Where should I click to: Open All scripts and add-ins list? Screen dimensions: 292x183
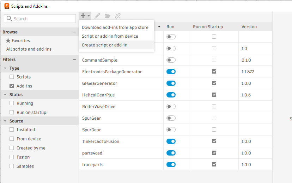29,49
